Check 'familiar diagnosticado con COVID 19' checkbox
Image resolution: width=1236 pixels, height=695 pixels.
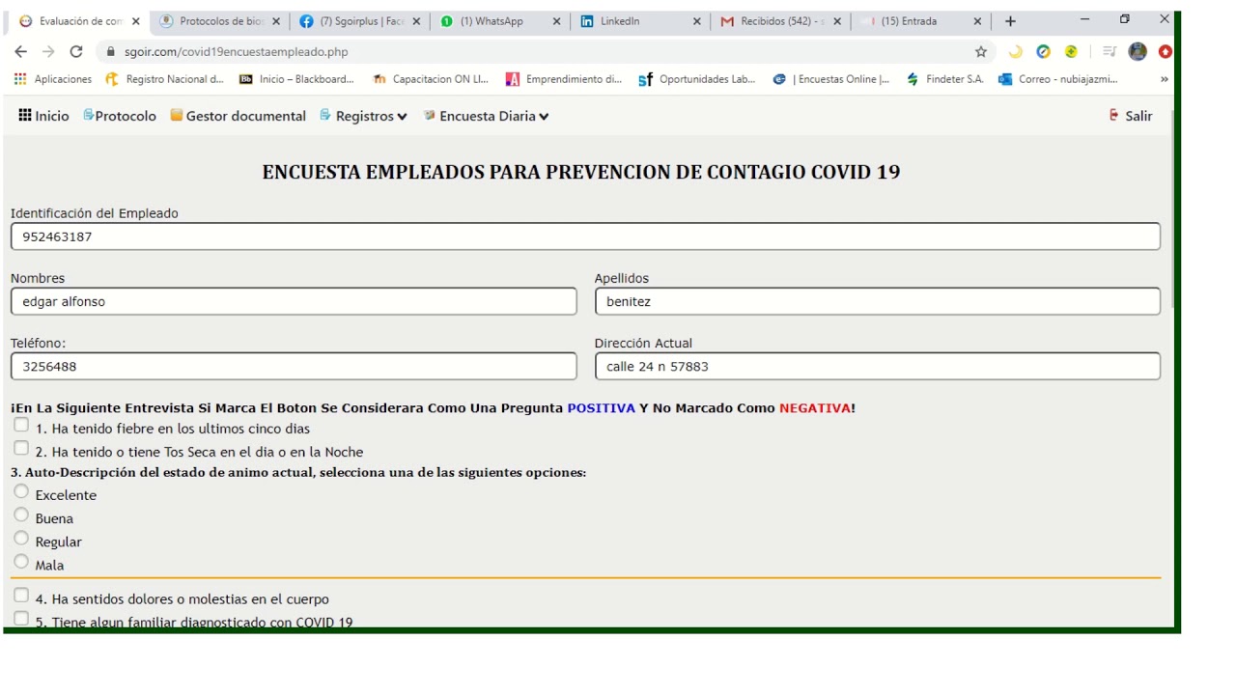21,619
